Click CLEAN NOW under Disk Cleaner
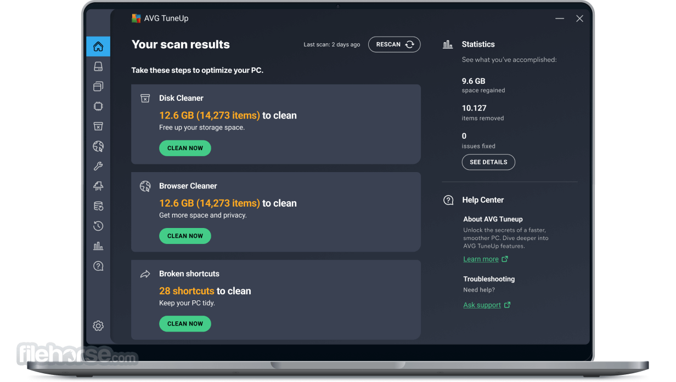This screenshot has height=382, width=676. point(185,148)
